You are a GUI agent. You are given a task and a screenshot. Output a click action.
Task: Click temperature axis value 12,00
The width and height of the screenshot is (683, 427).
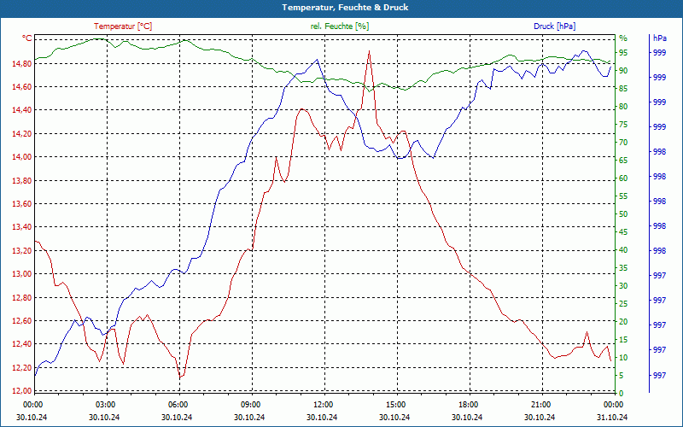[x=21, y=391]
